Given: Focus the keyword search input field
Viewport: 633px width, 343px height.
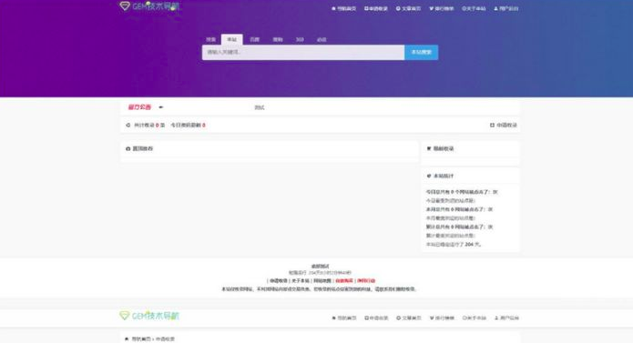Looking at the screenshot, I should tap(303, 53).
